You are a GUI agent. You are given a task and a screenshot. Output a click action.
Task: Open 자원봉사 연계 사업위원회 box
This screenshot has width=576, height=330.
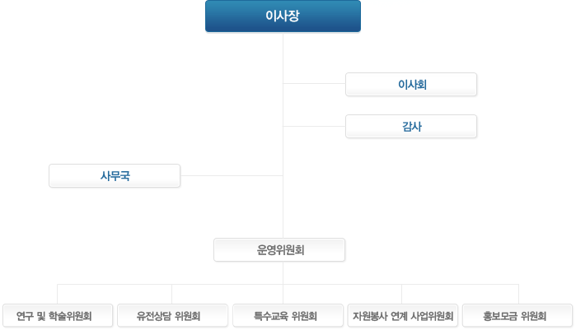403,315
